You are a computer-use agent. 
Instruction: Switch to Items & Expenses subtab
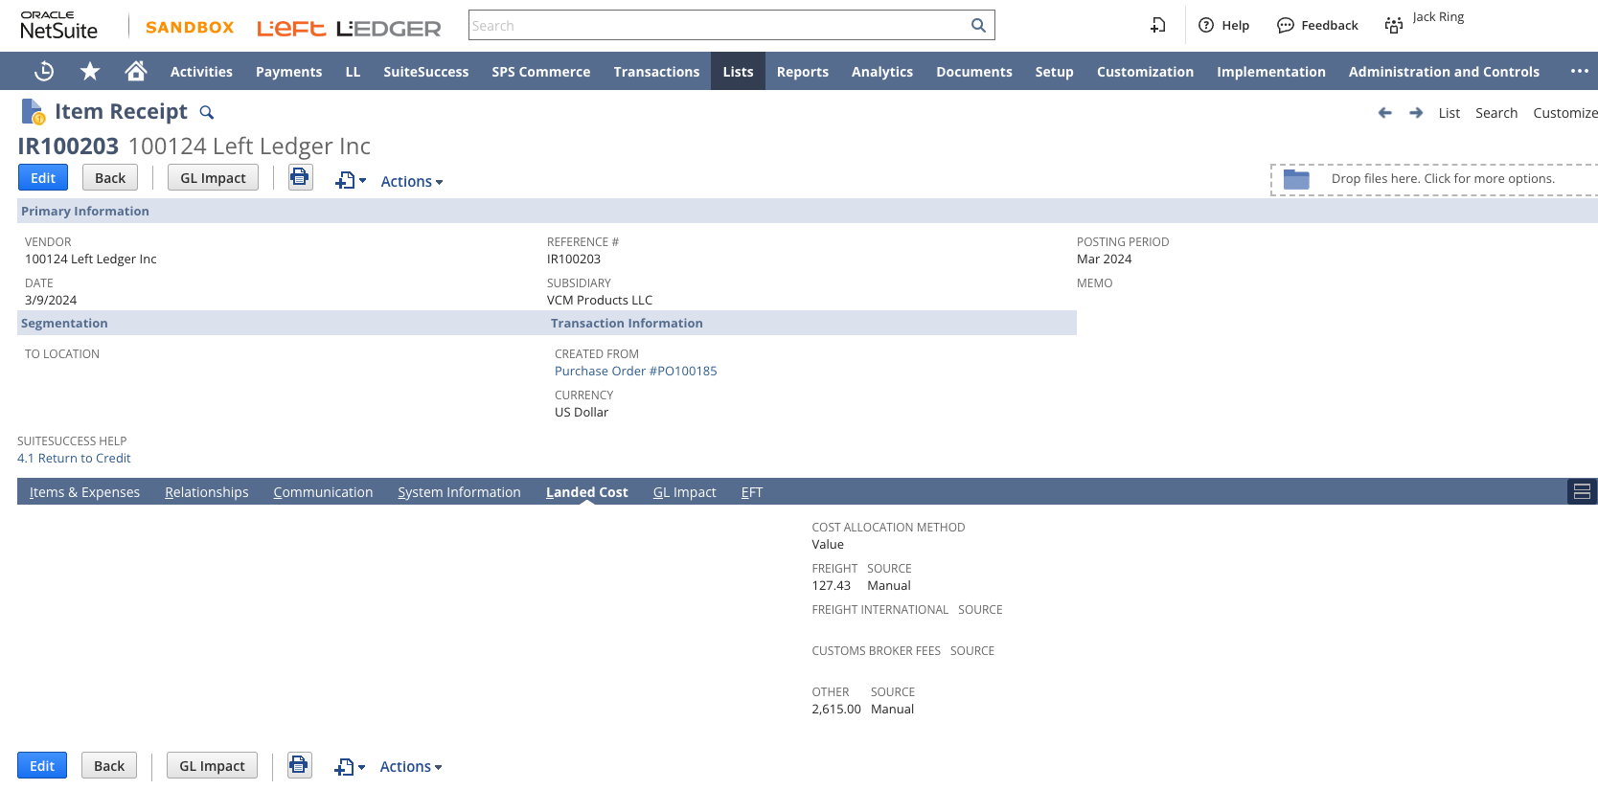84,492
